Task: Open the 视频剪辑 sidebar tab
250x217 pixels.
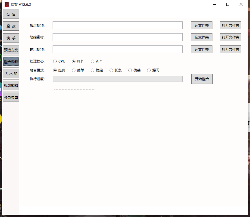Action: click(x=11, y=85)
